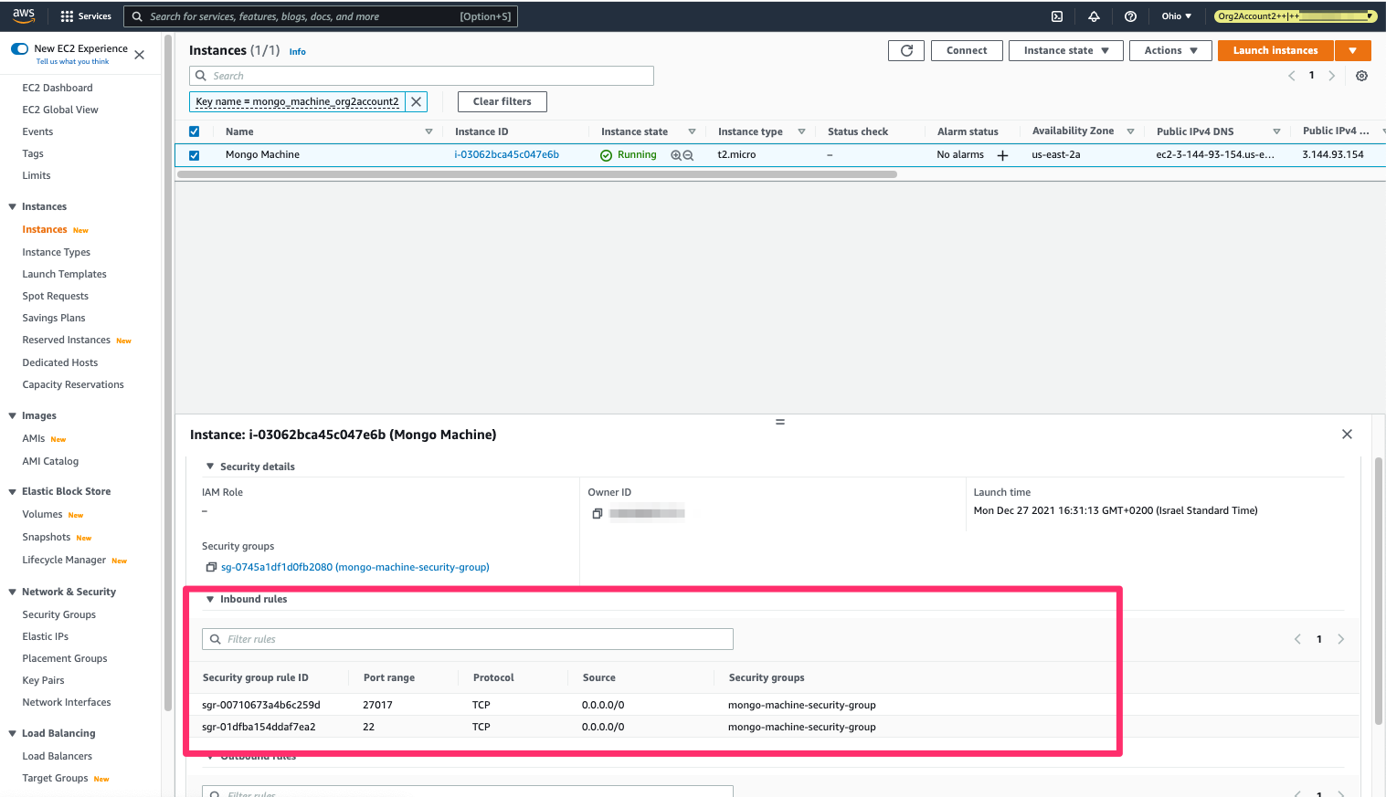
Task: Open the Launch instances split arrow
Action: click(1353, 51)
